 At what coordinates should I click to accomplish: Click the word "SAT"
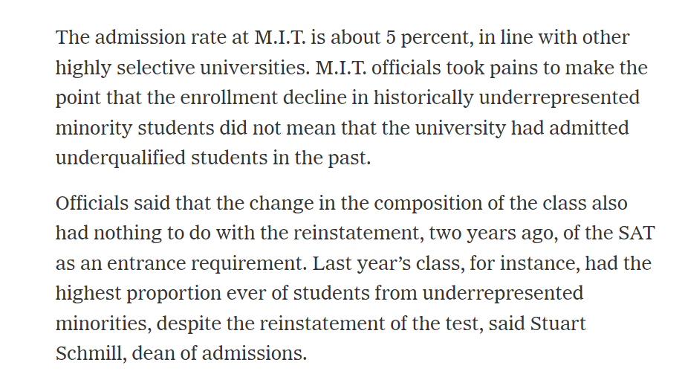637,233
